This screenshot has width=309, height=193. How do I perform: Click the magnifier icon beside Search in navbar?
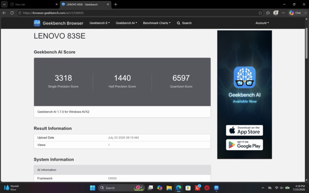(x=178, y=23)
